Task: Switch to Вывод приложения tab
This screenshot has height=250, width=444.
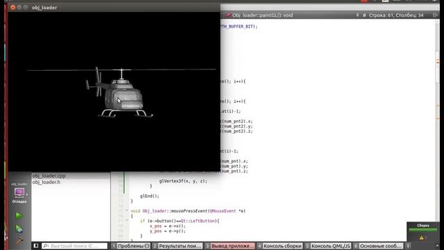Action: pos(230,246)
